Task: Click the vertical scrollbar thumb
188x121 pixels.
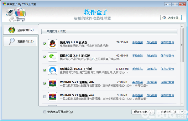Action: 182,45
